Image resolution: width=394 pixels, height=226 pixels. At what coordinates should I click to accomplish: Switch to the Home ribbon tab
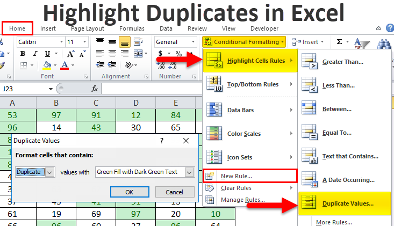click(x=17, y=28)
